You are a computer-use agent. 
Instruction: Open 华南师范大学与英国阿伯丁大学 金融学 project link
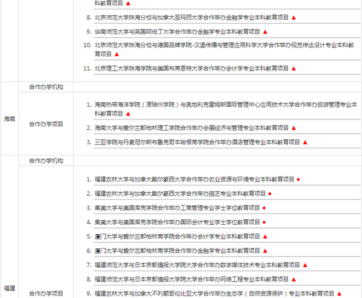[177, 32]
